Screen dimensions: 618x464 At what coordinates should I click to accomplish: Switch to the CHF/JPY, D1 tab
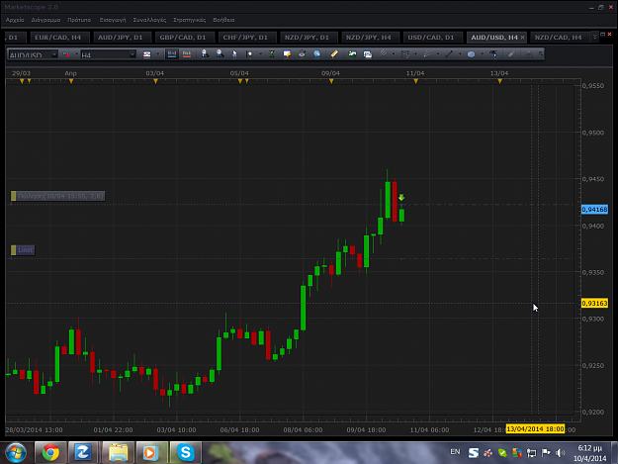[245, 37]
